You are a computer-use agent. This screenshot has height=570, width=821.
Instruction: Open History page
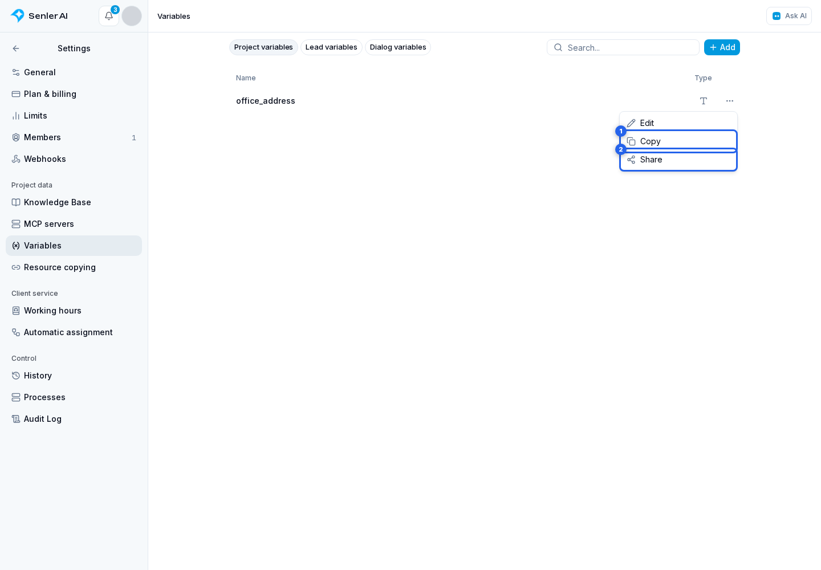[74, 376]
